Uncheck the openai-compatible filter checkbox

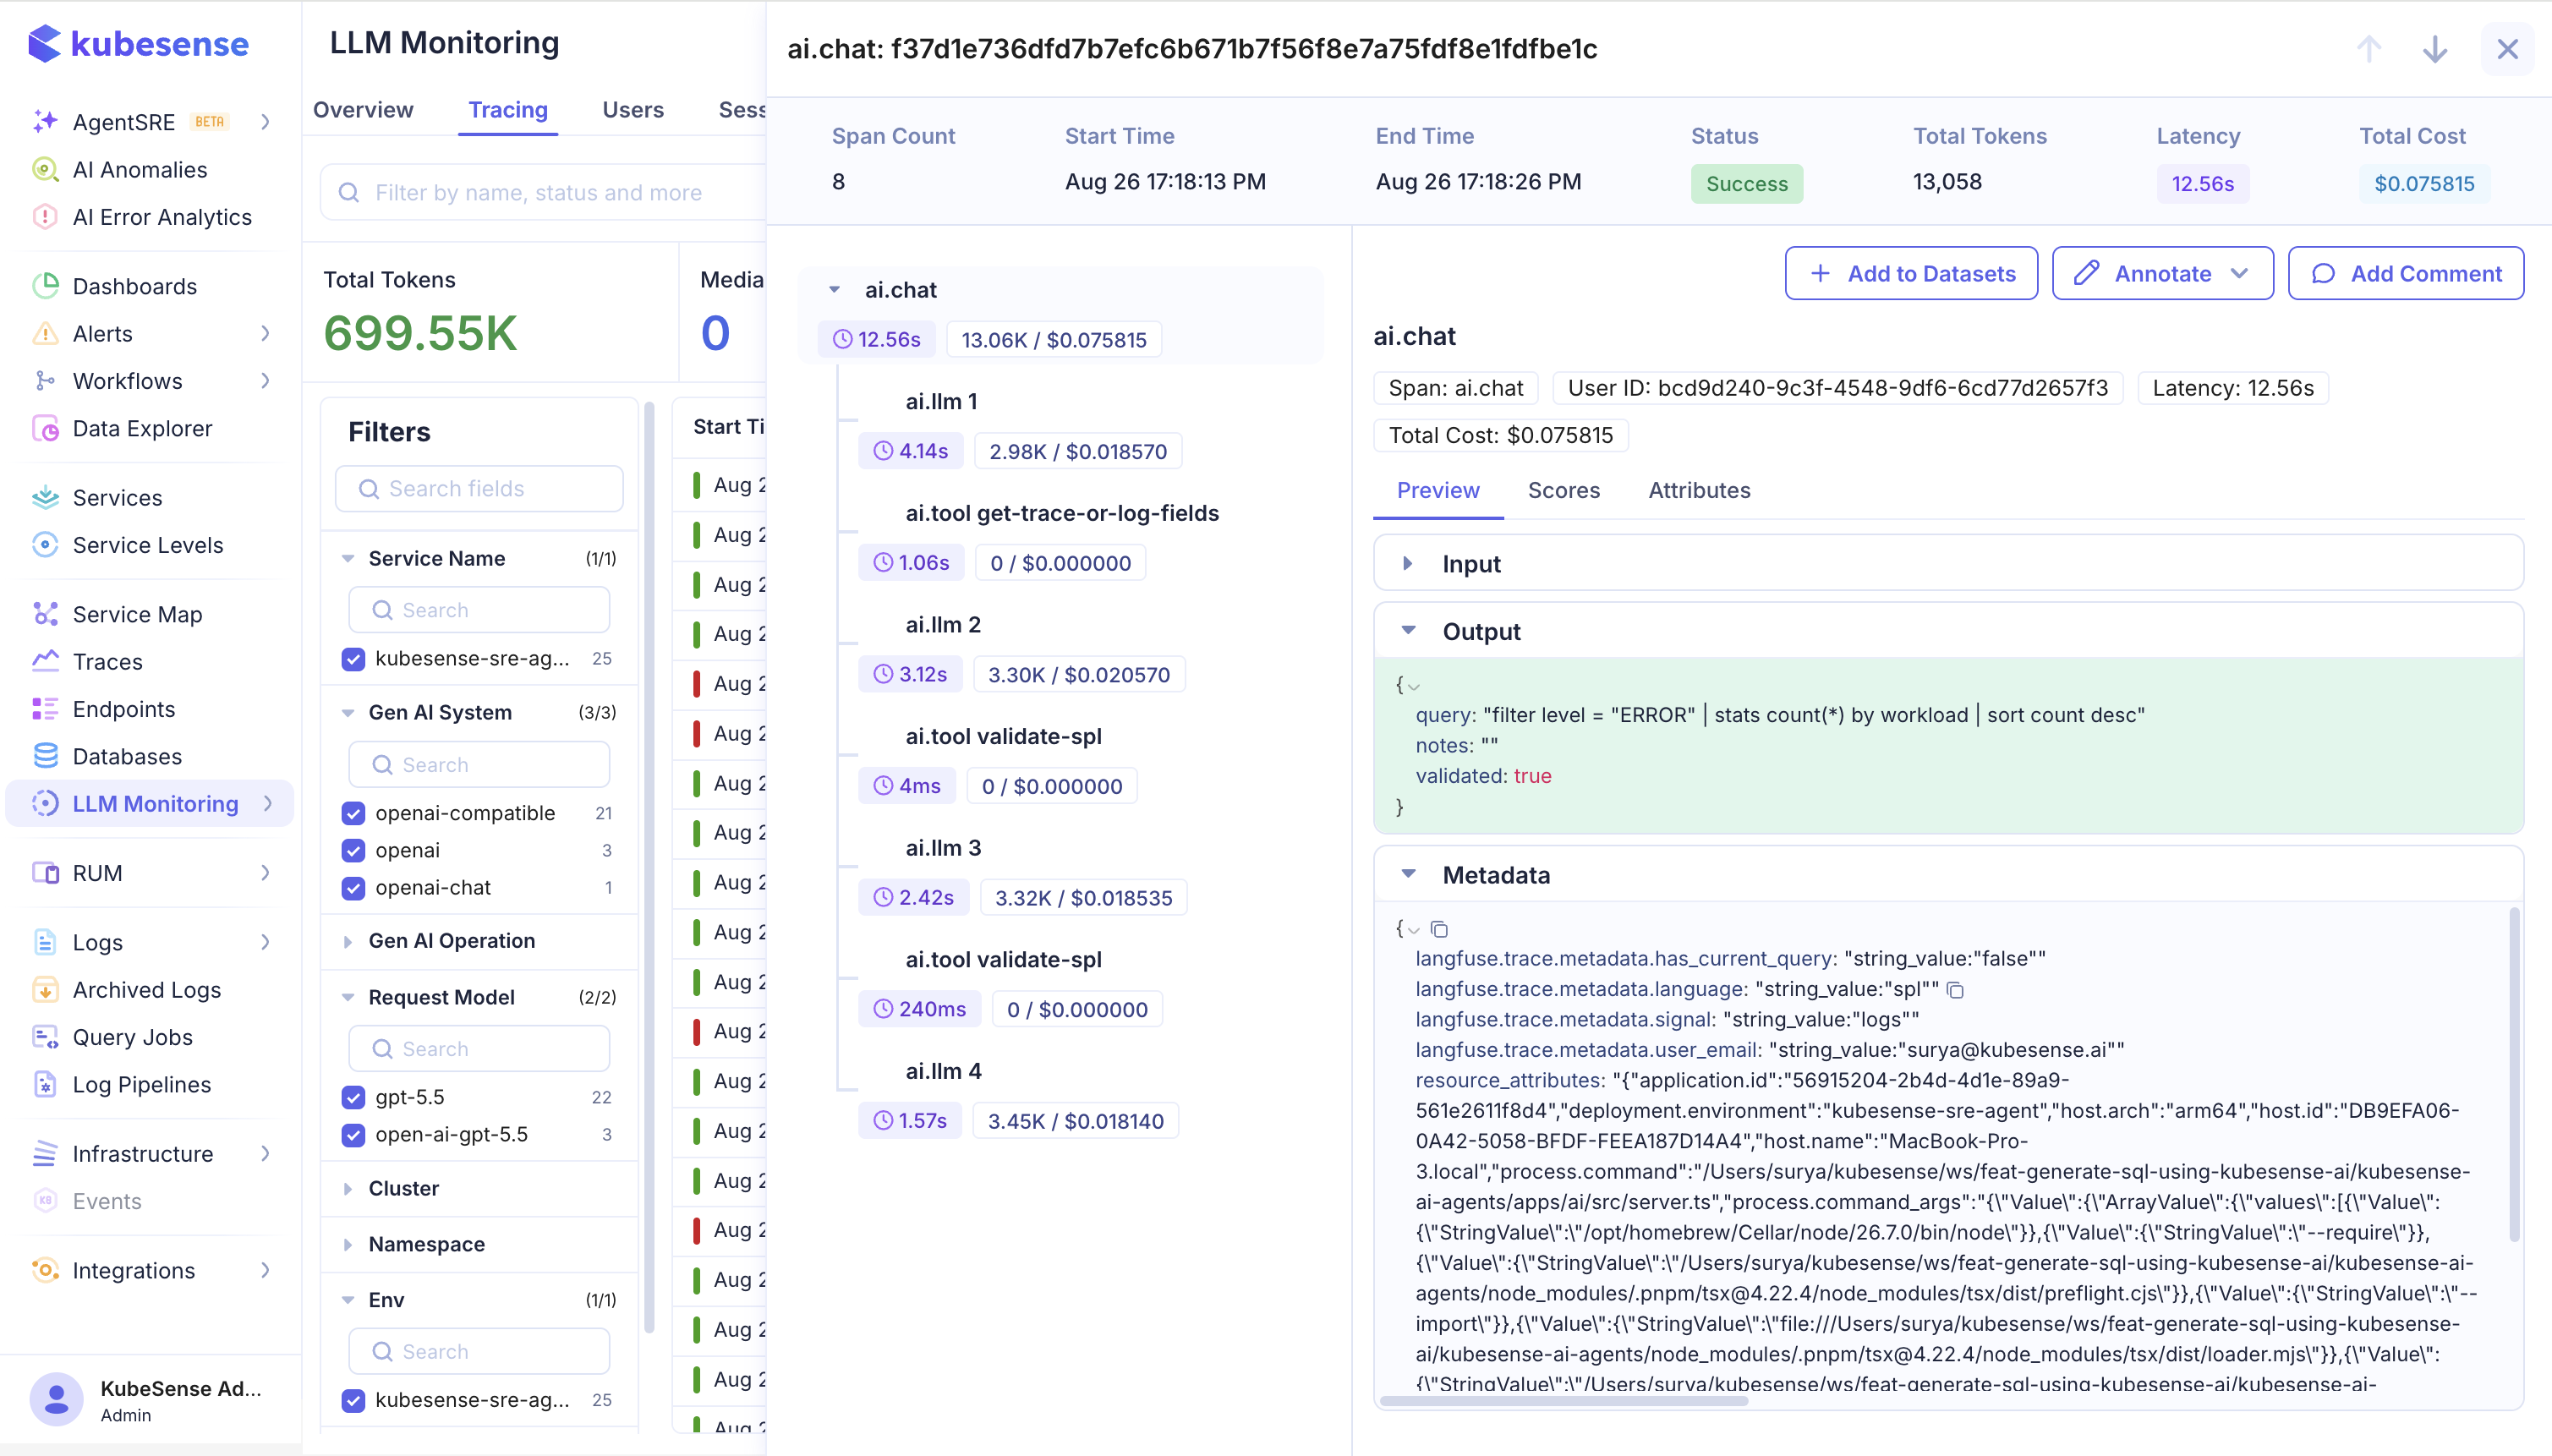pyautogui.click(x=353, y=813)
